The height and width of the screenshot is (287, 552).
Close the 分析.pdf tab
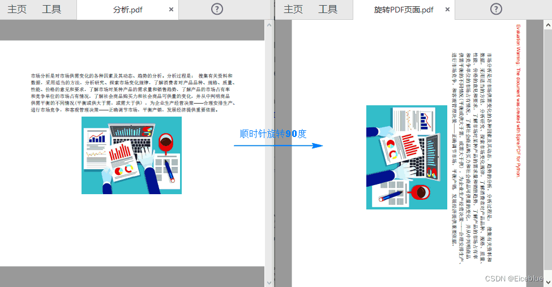click(x=171, y=10)
